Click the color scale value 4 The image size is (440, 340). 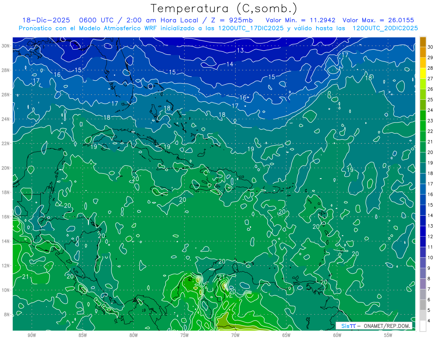click(429, 321)
